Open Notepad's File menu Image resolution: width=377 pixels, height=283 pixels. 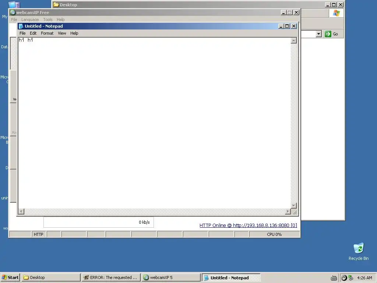click(x=22, y=33)
